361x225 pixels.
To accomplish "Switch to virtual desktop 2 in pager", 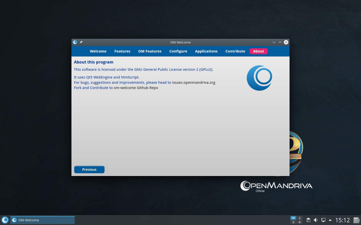I will click(299, 218).
